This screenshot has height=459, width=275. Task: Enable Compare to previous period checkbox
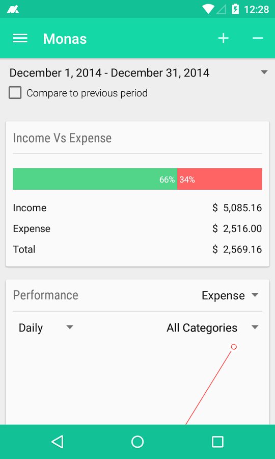pyautogui.click(x=15, y=93)
